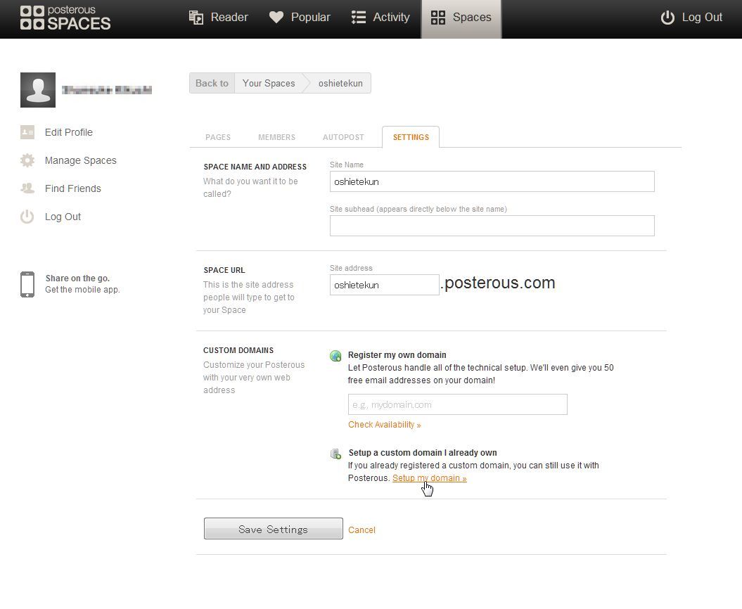Open Manage Spaces in the sidebar

pyautogui.click(x=80, y=160)
